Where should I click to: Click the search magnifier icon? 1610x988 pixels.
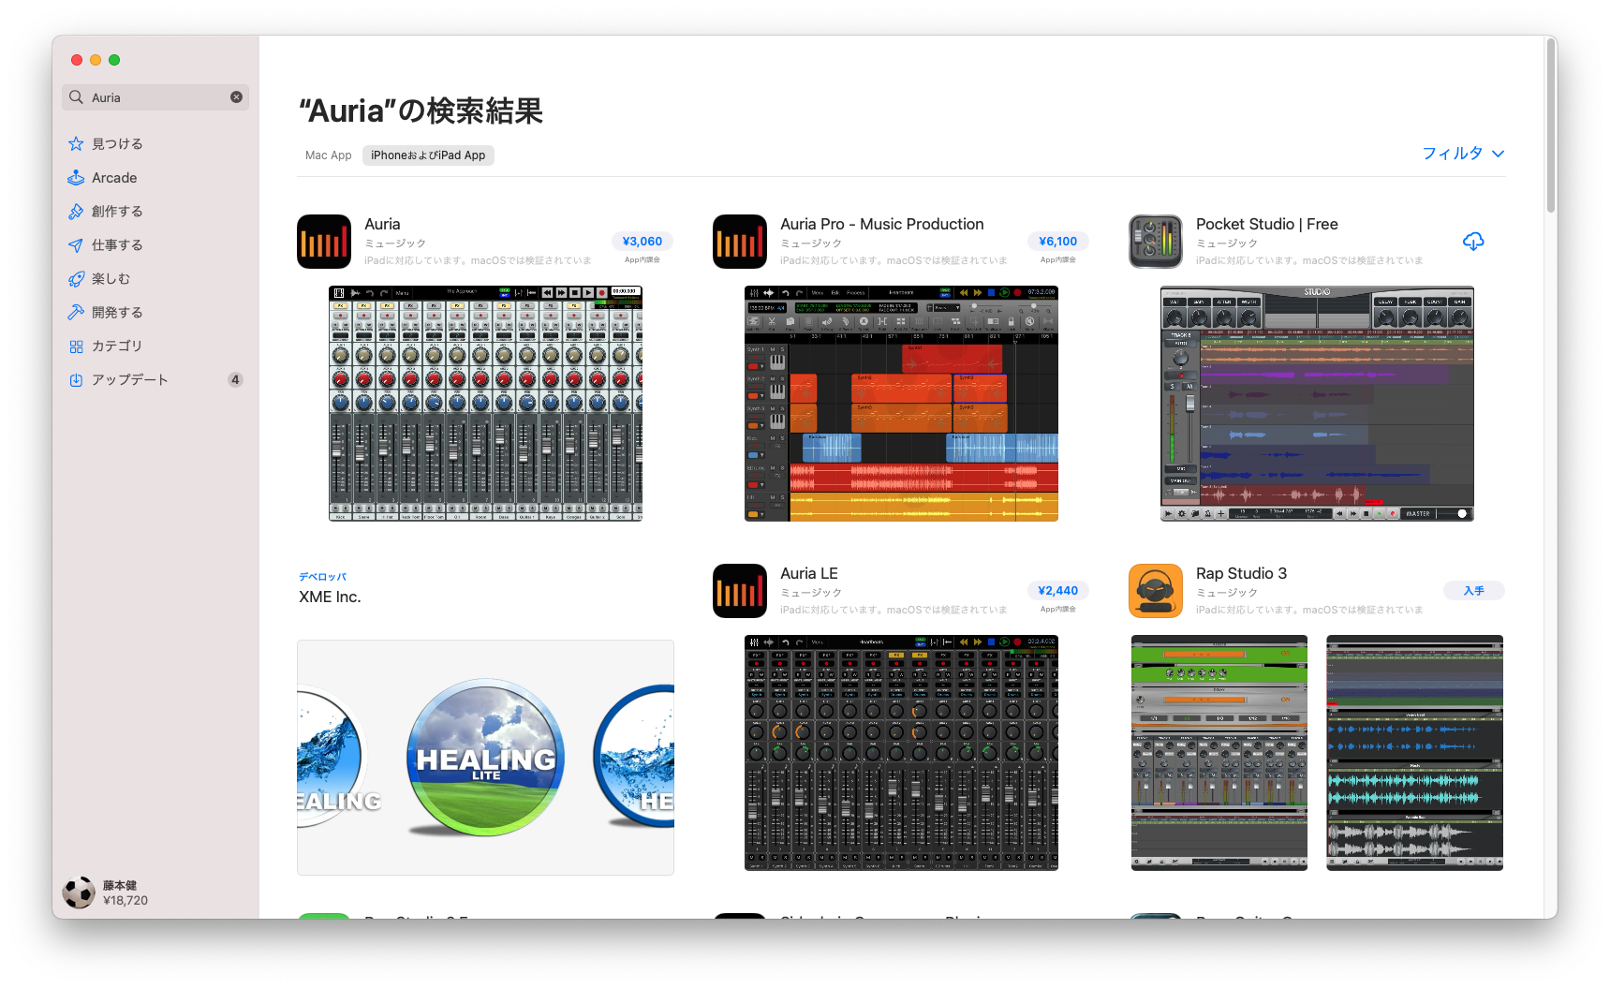(x=77, y=97)
